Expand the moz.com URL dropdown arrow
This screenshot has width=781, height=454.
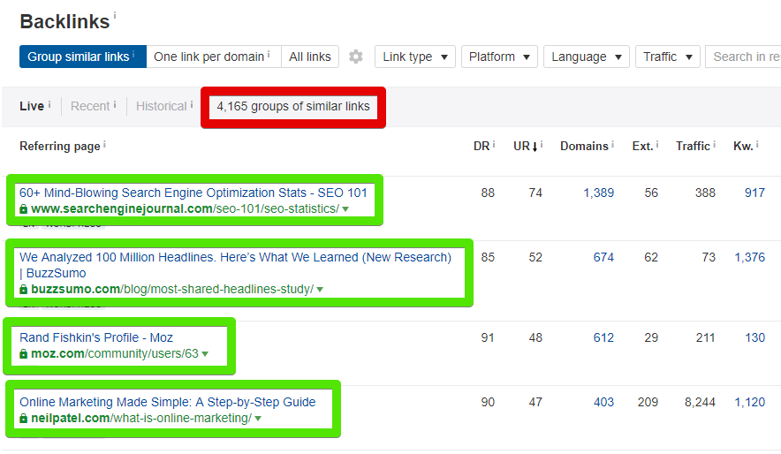pyautogui.click(x=205, y=354)
